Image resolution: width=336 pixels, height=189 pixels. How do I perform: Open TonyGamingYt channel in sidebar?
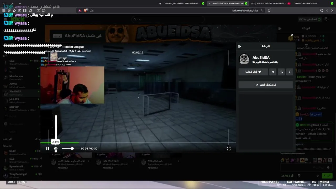[x=22, y=175]
